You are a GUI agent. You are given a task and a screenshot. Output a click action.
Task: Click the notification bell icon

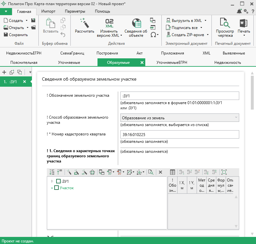pyautogui.click(x=239, y=12)
